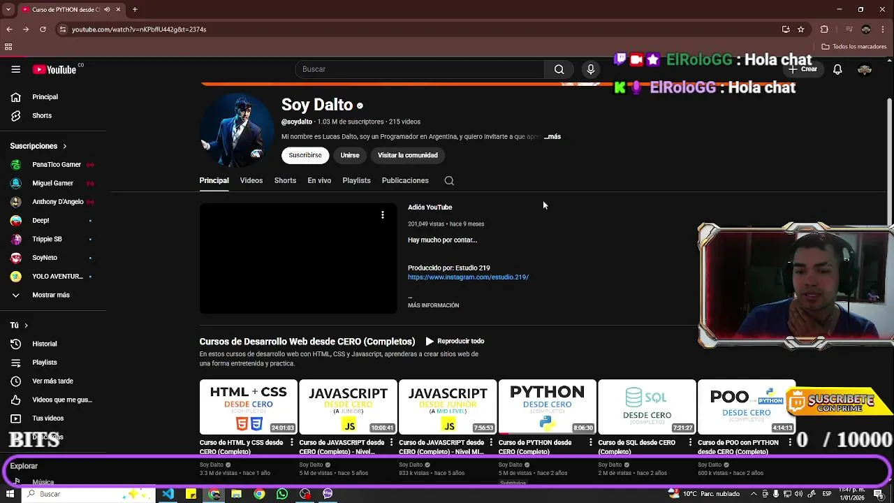Screen dimensions: 894x503
Task: Mute the tab using the speaker icon
Action: [x=107, y=10]
